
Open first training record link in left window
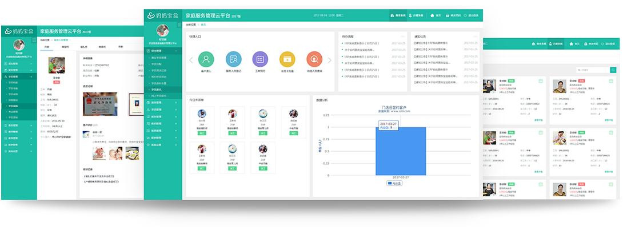[x=98, y=176]
